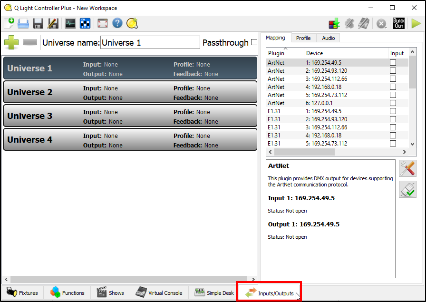Toggle fullscreen mode icon
The image size is (426, 302).
102,23
